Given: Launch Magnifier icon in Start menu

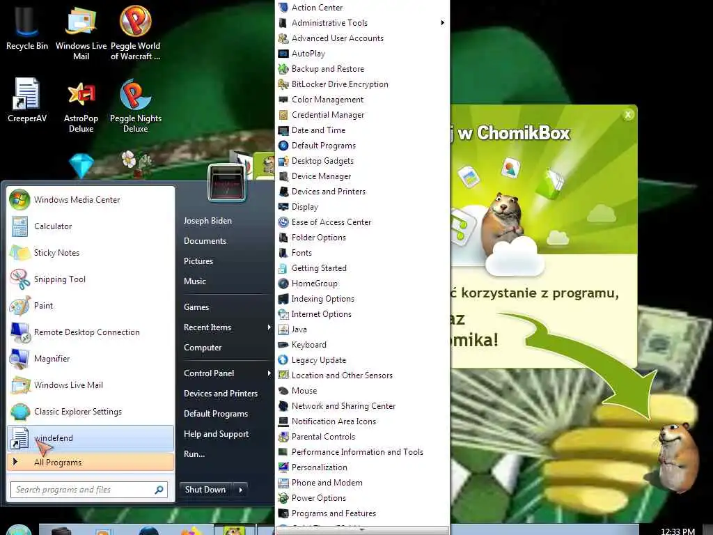Looking at the screenshot, I should [x=19, y=359].
